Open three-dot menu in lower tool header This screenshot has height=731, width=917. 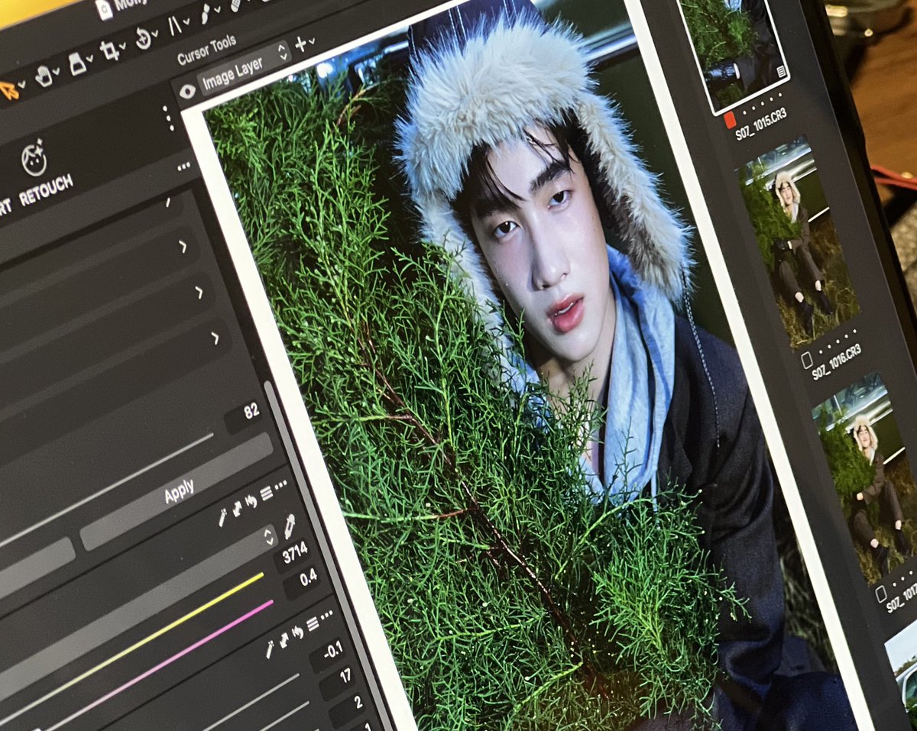click(326, 614)
